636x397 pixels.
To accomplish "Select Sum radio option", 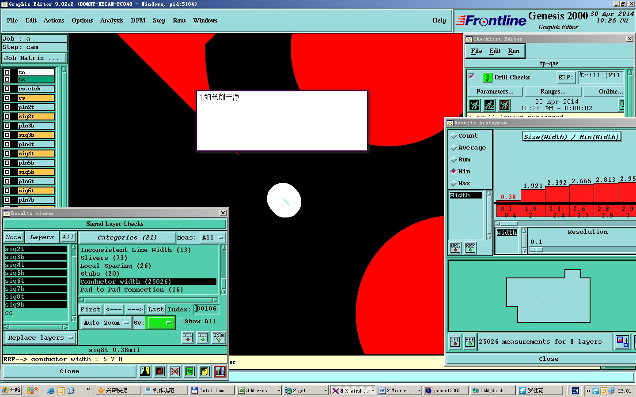I will pyautogui.click(x=454, y=160).
